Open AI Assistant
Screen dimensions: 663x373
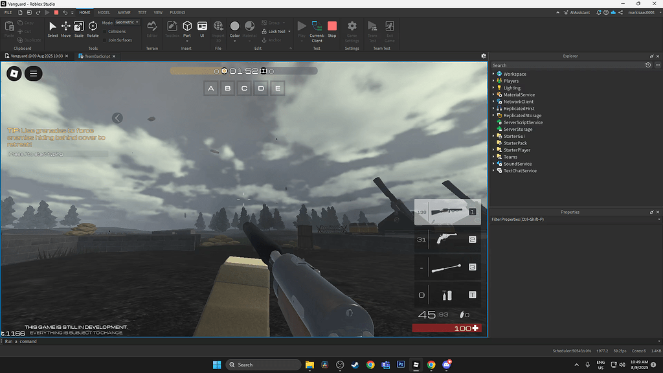point(577,12)
